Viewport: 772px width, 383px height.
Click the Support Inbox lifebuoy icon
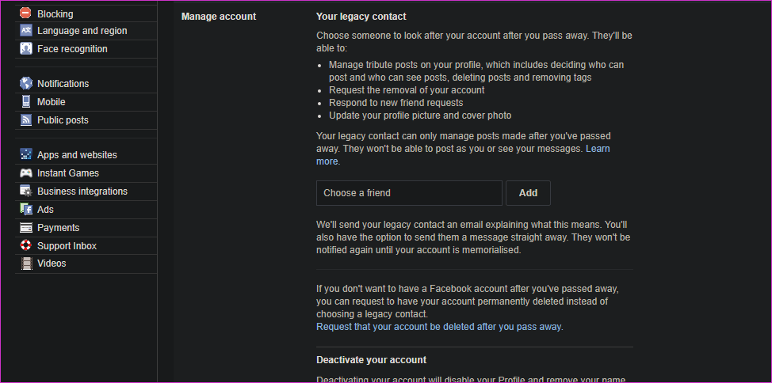(25, 245)
